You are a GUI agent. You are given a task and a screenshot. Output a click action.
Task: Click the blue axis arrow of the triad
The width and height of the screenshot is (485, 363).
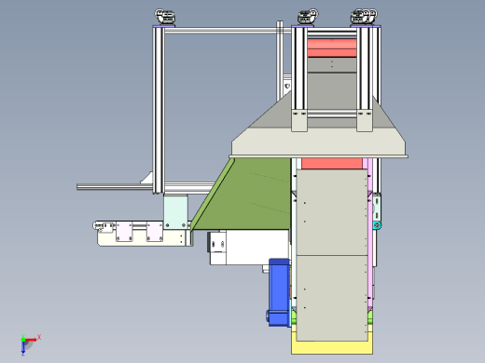(x=23, y=348)
